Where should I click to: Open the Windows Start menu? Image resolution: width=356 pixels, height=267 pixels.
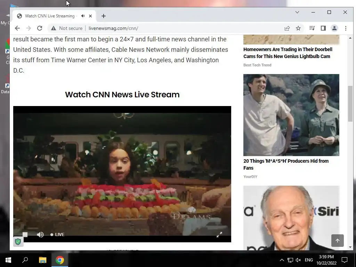coord(8,260)
